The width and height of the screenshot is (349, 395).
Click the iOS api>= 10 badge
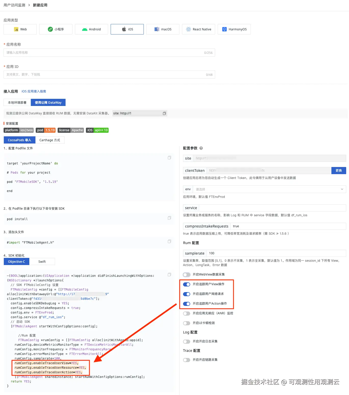[x=97, y=130]
